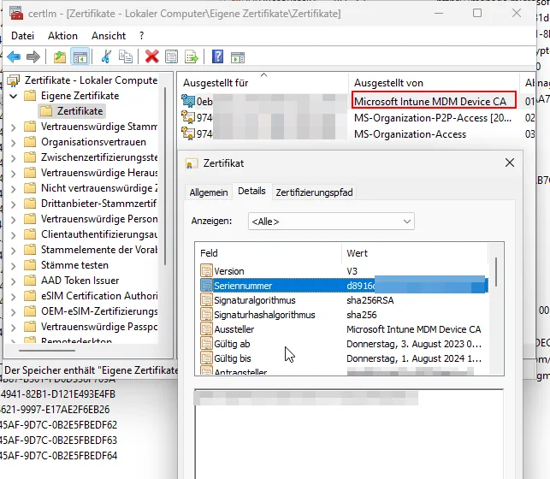Click the Action pane toggle icon
The height and width of the screenshot is (479, 550).
point(238,57)
